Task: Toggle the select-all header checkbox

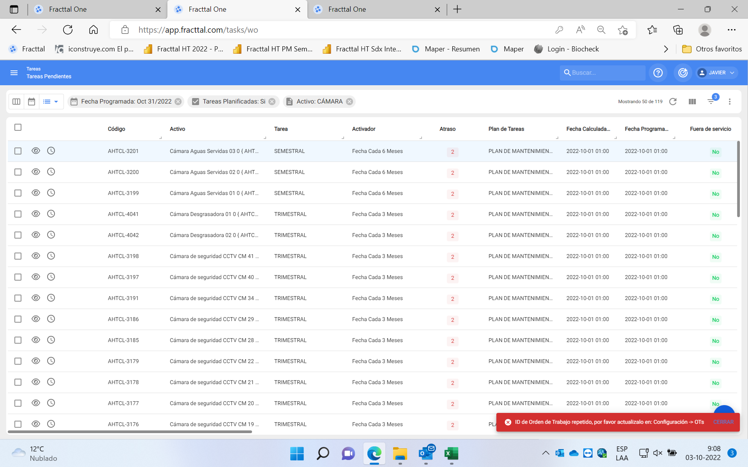Action: [18, 127]
